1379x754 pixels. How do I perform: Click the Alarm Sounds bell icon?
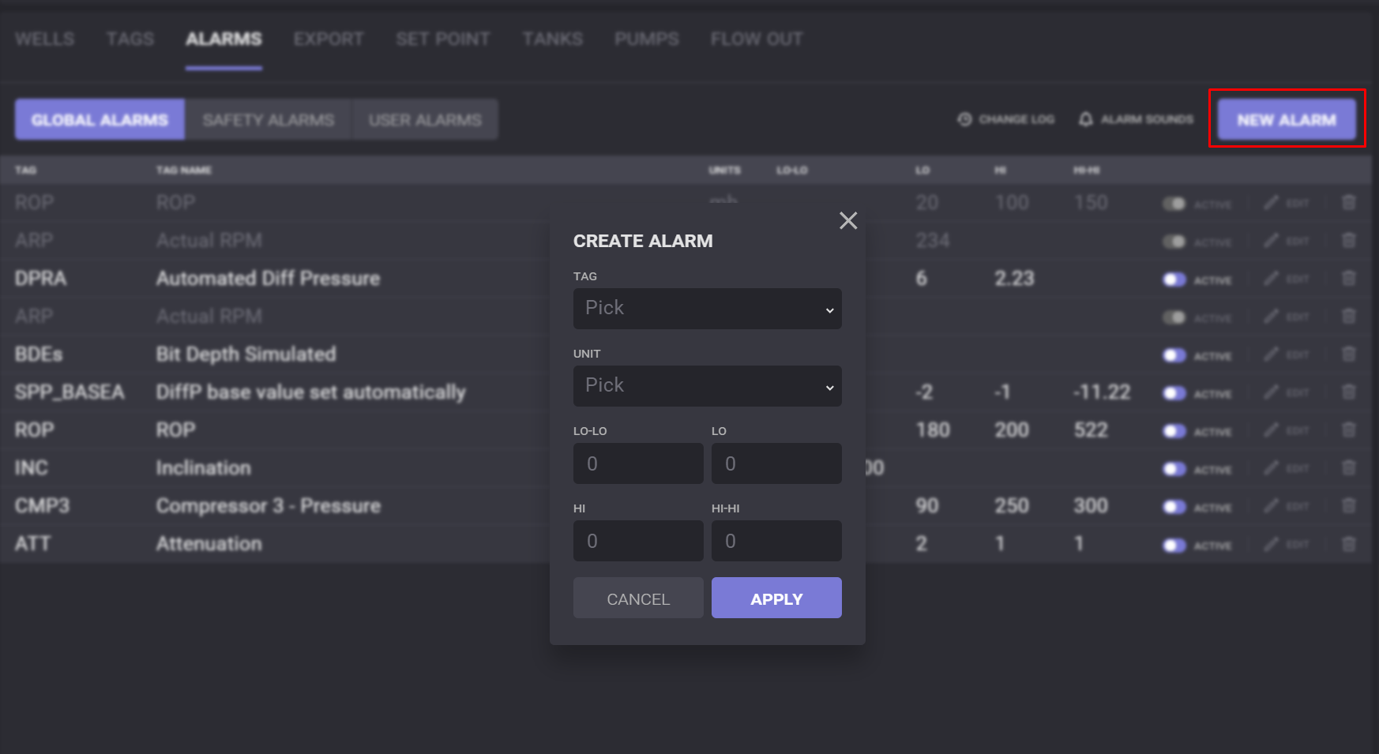pos(1086,119)
